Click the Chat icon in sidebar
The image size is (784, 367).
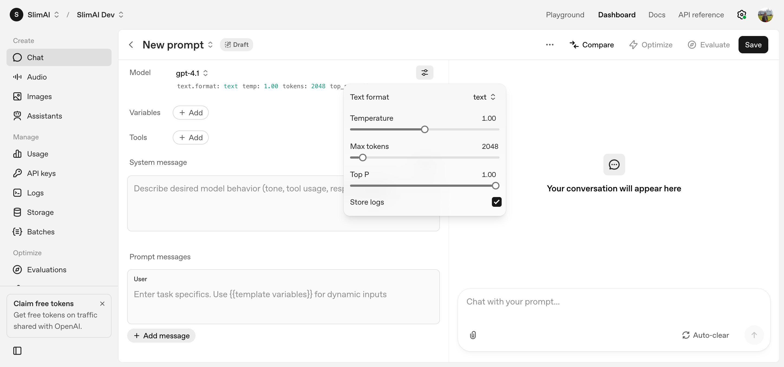pos(17,57)
